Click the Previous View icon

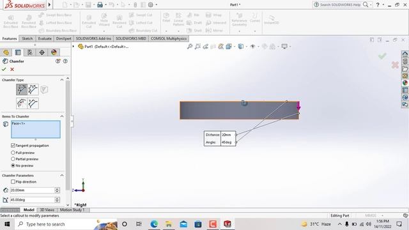click(x=206, y=47)
